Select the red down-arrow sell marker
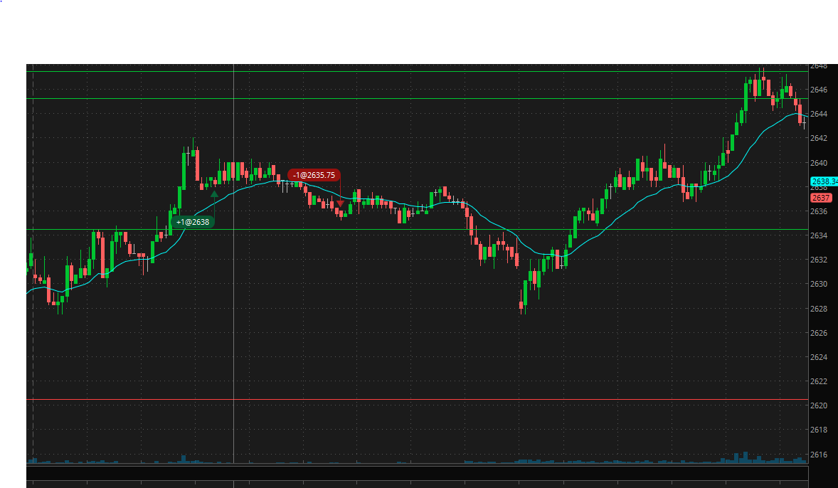 click(x=341, y=203)
